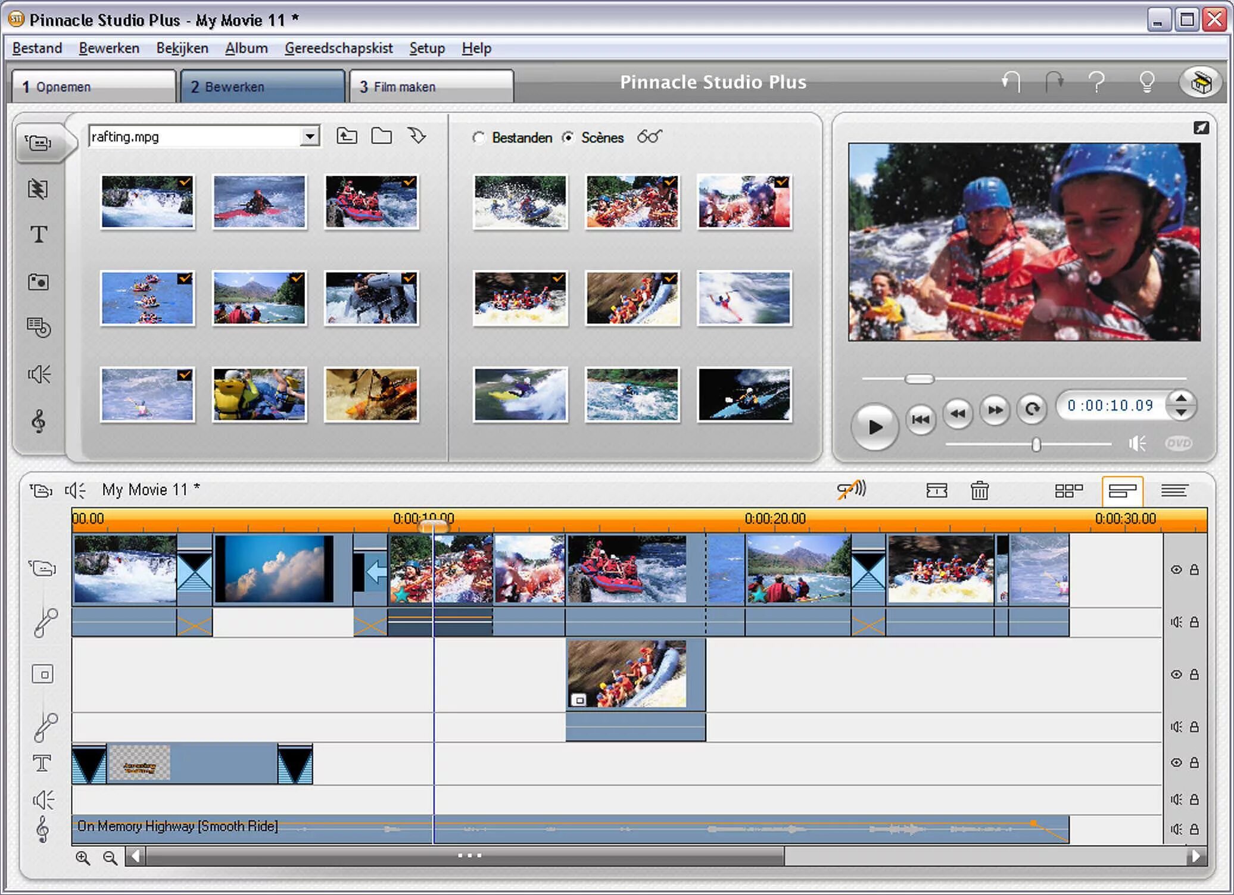Select the Bestanden radio button
This screenshot has width=1234, height=895.
(x=478, y=138)
